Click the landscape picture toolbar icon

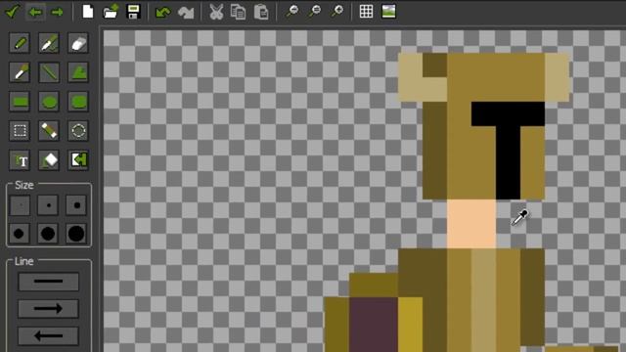point(388,11)
